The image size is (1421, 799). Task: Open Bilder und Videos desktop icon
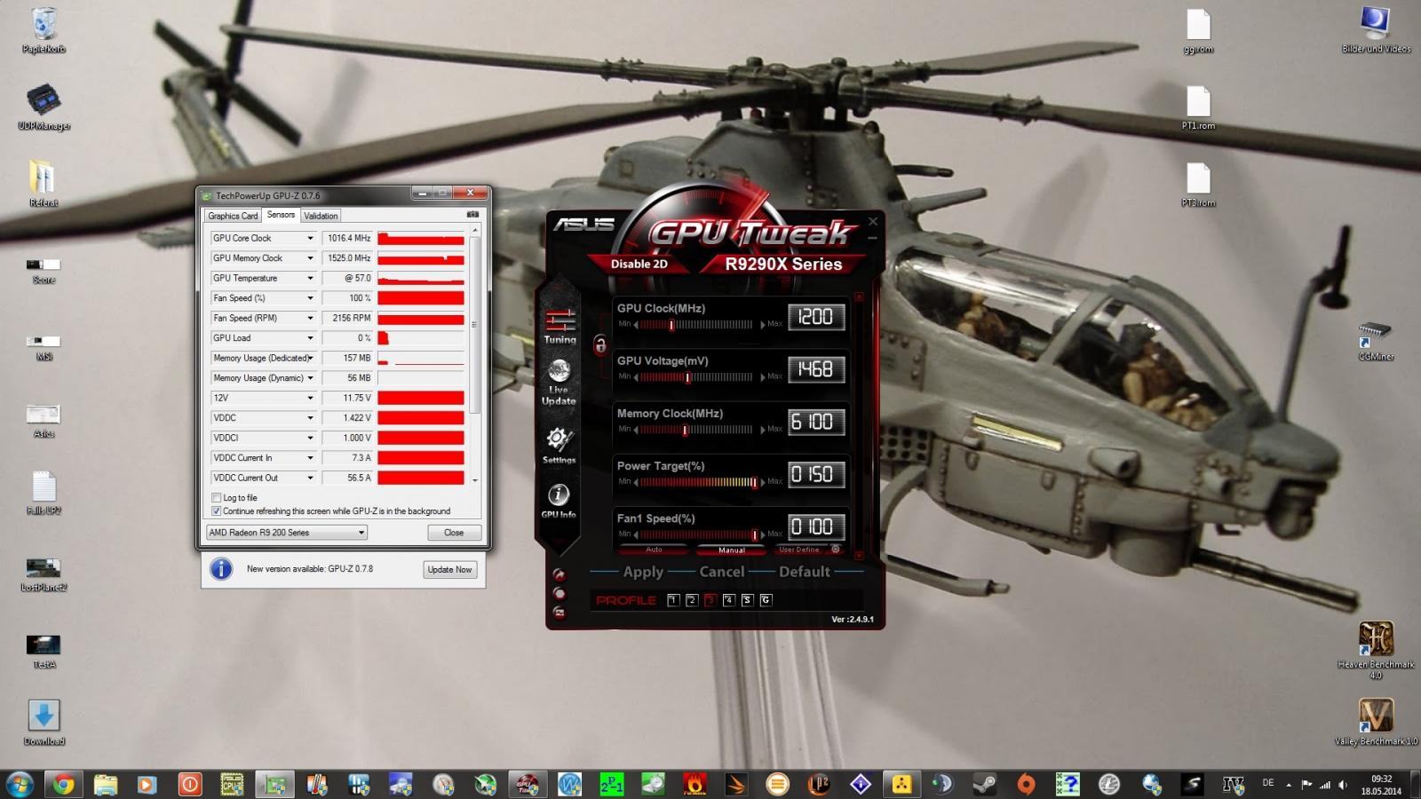click(x=1376, y=30)
